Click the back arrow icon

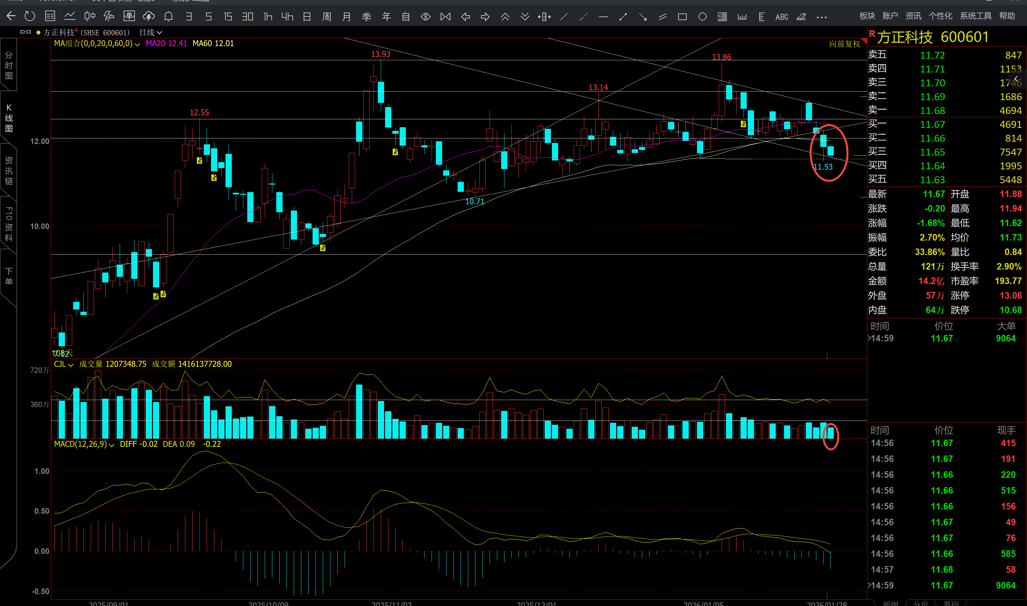pos(11,16)
